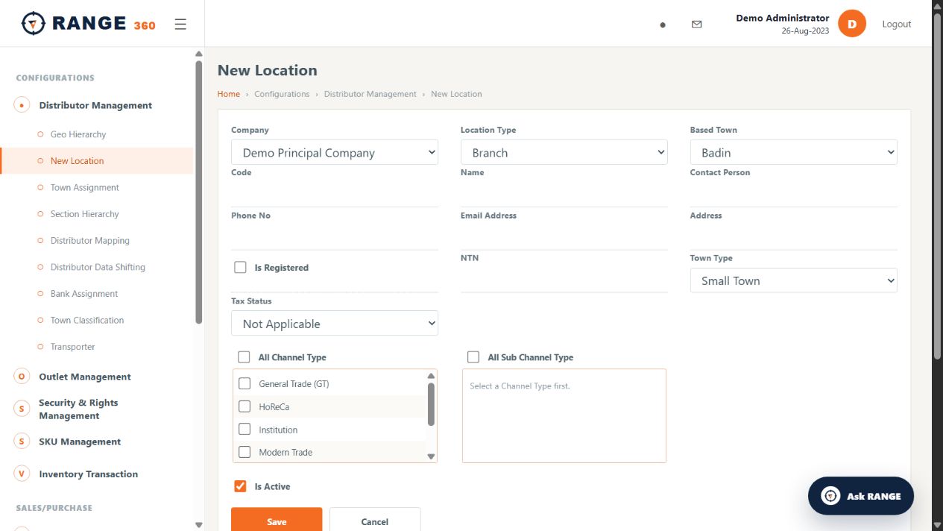Toggle the hamburger sidebar menu
The image size is (943, 531).
[x=180, y=25]
